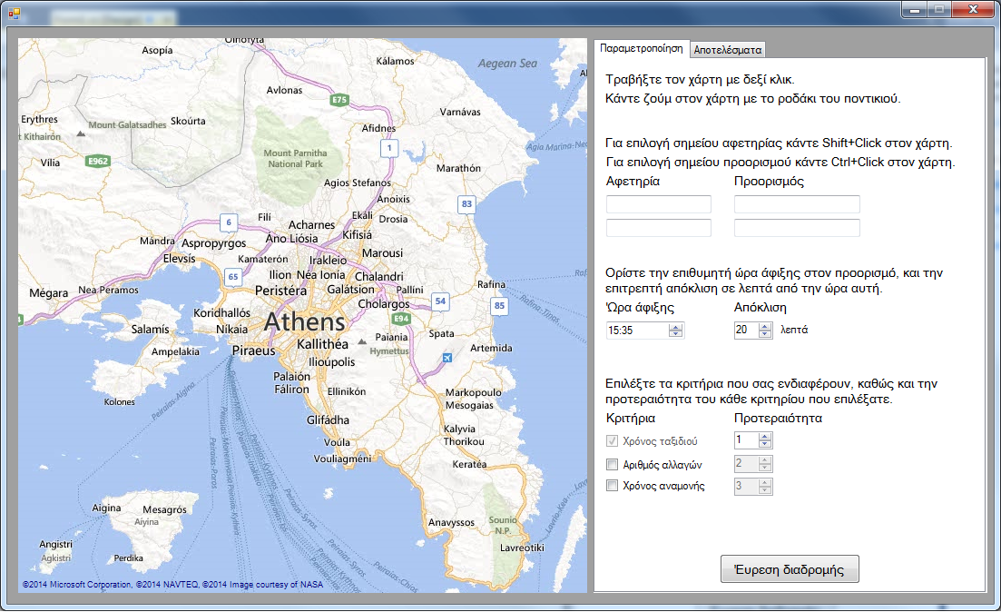
Task: Click the Aegean Sea label
Action: (x=507, y=64)
